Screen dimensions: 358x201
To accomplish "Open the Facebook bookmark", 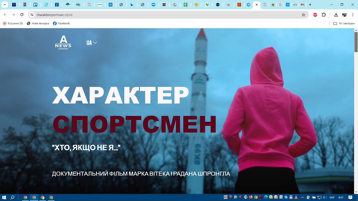I will pyautogui.click(x=62, y=23).
